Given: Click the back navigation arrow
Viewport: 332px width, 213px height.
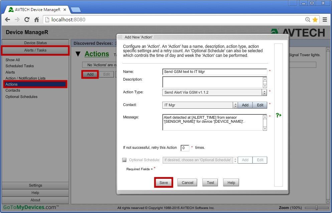Looking at the screenshot, I should click(x=7, y=19).
